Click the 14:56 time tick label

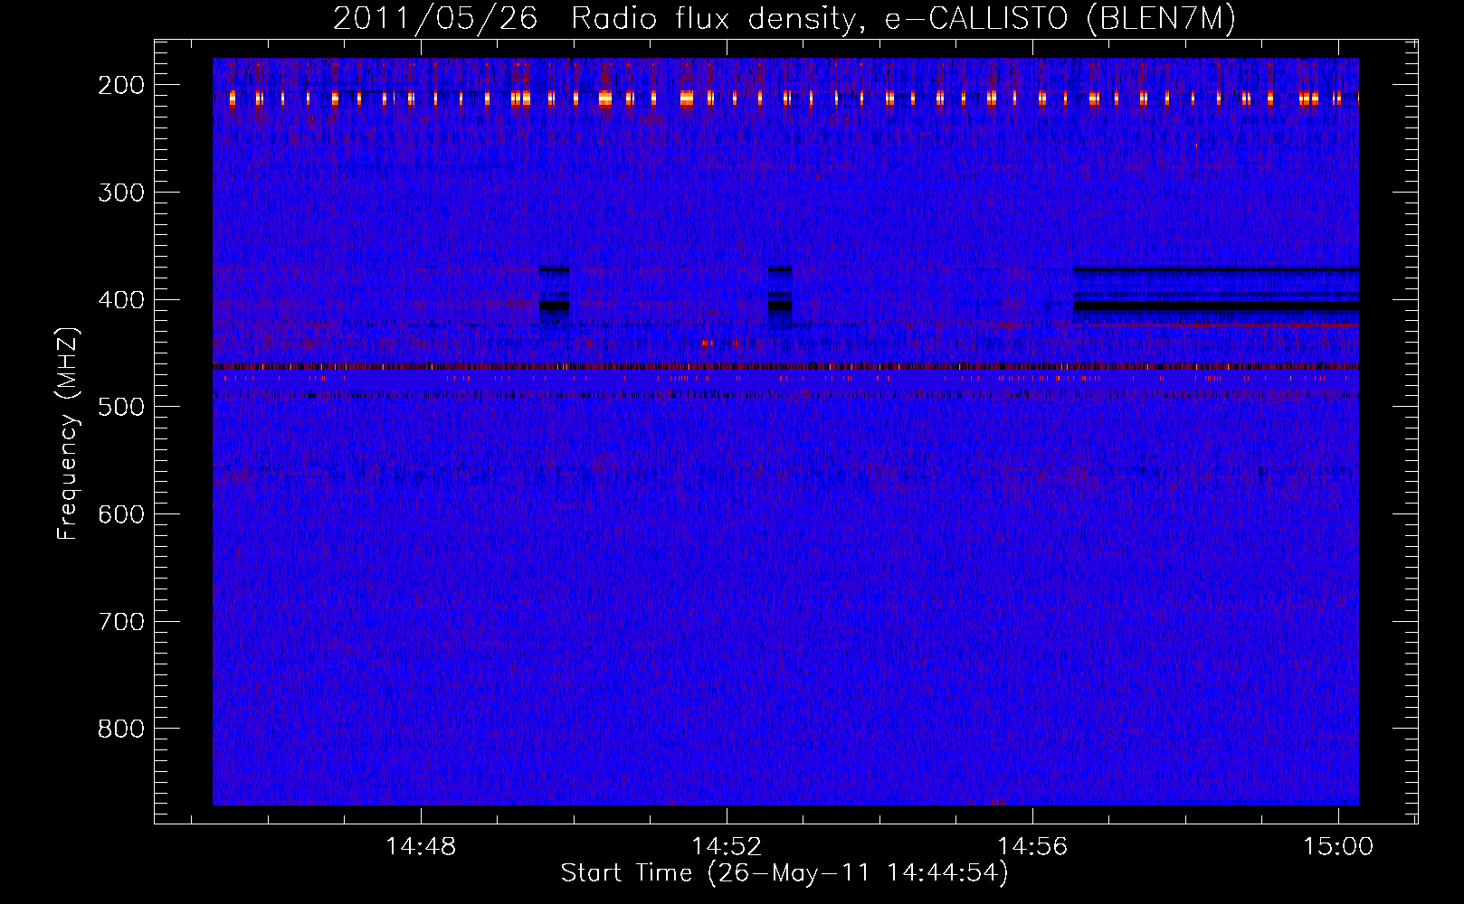[1032, 847]
